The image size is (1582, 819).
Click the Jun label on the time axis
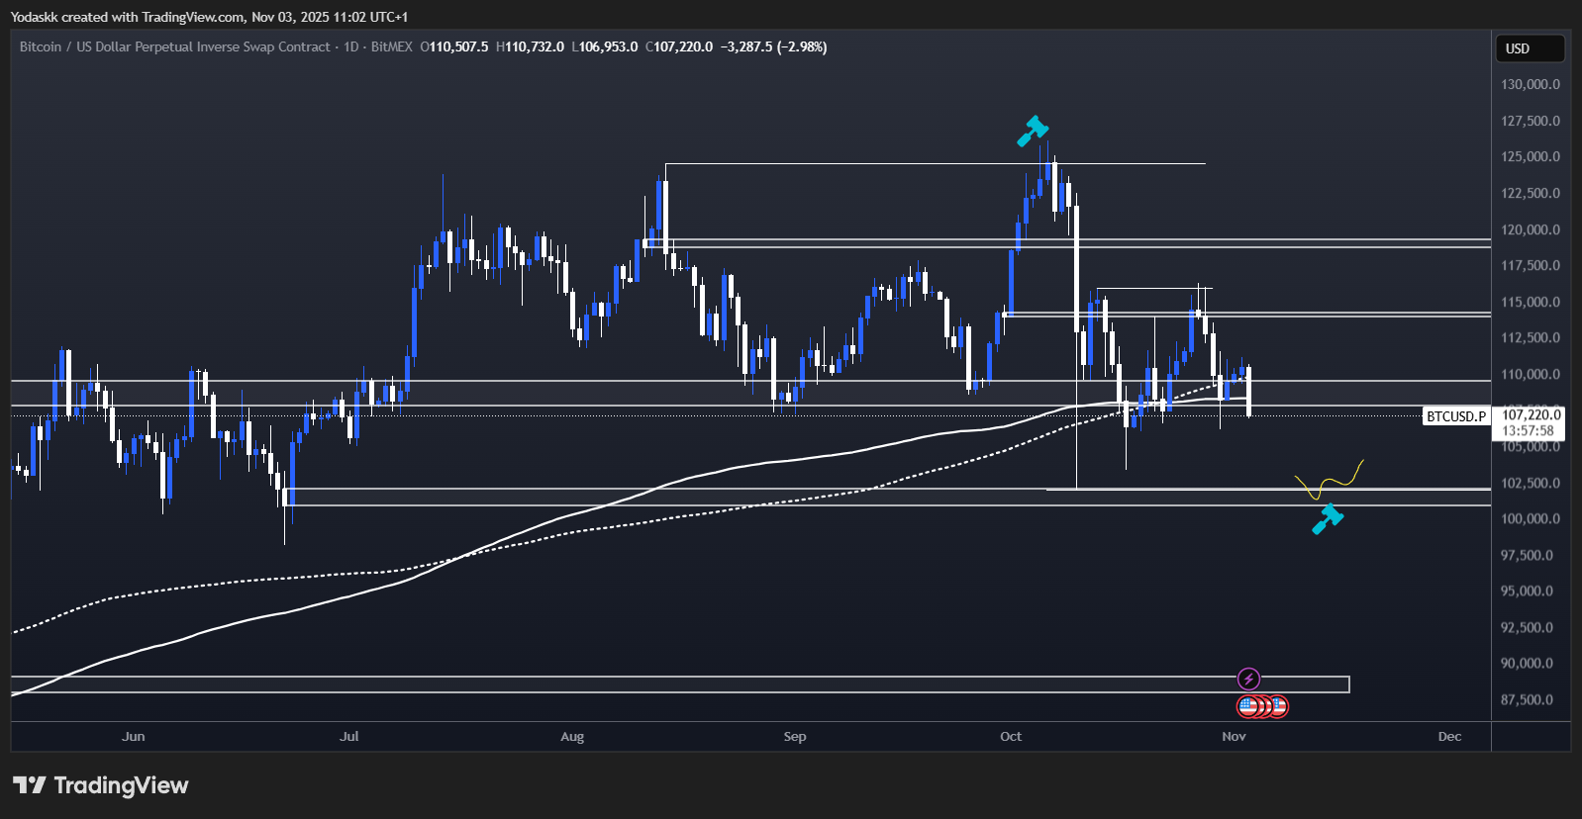pyautogui.click(x=134, y=736)
